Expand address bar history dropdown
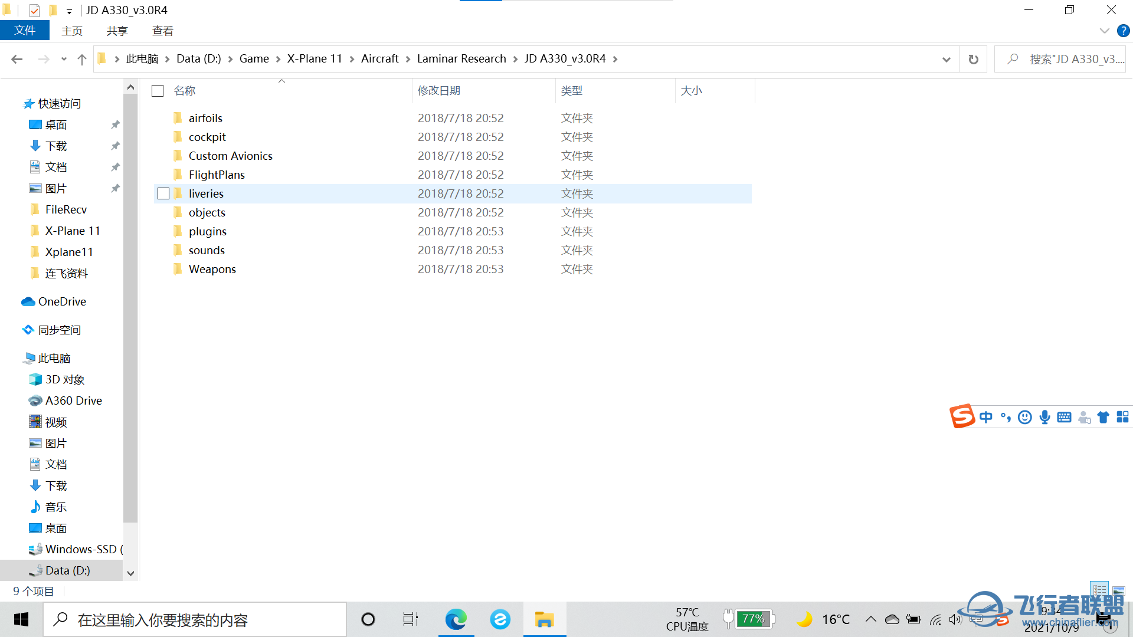The height and width of the screenshot is (637, 1133). pyautogui.click(x=947, y=59)
